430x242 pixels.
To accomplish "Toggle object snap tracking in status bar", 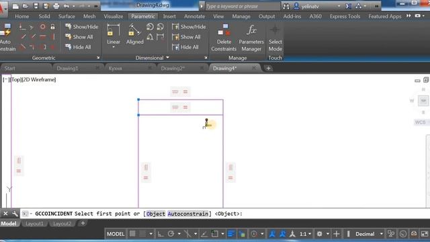I will click(204, 234).
